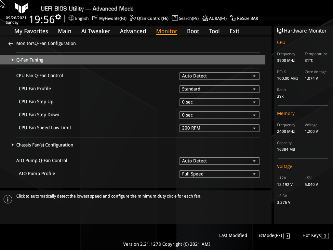Expand Chassis Fan(s) Configuration
The height and width of the screenshot is (250, 333).
pyautogui.click(x=45, y=145)
